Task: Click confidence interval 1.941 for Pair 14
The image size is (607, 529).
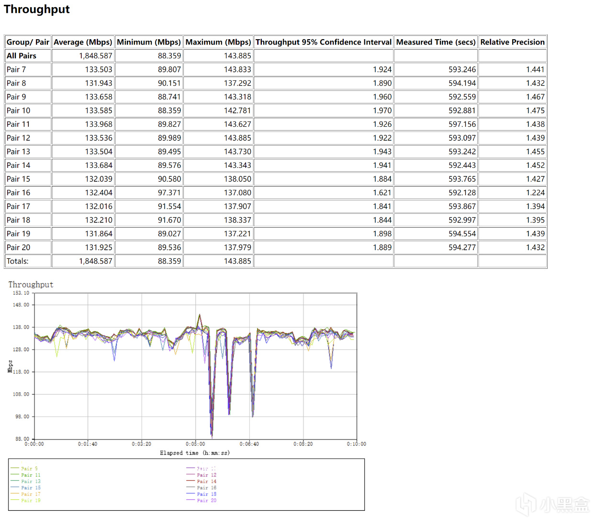Action: 382,165
